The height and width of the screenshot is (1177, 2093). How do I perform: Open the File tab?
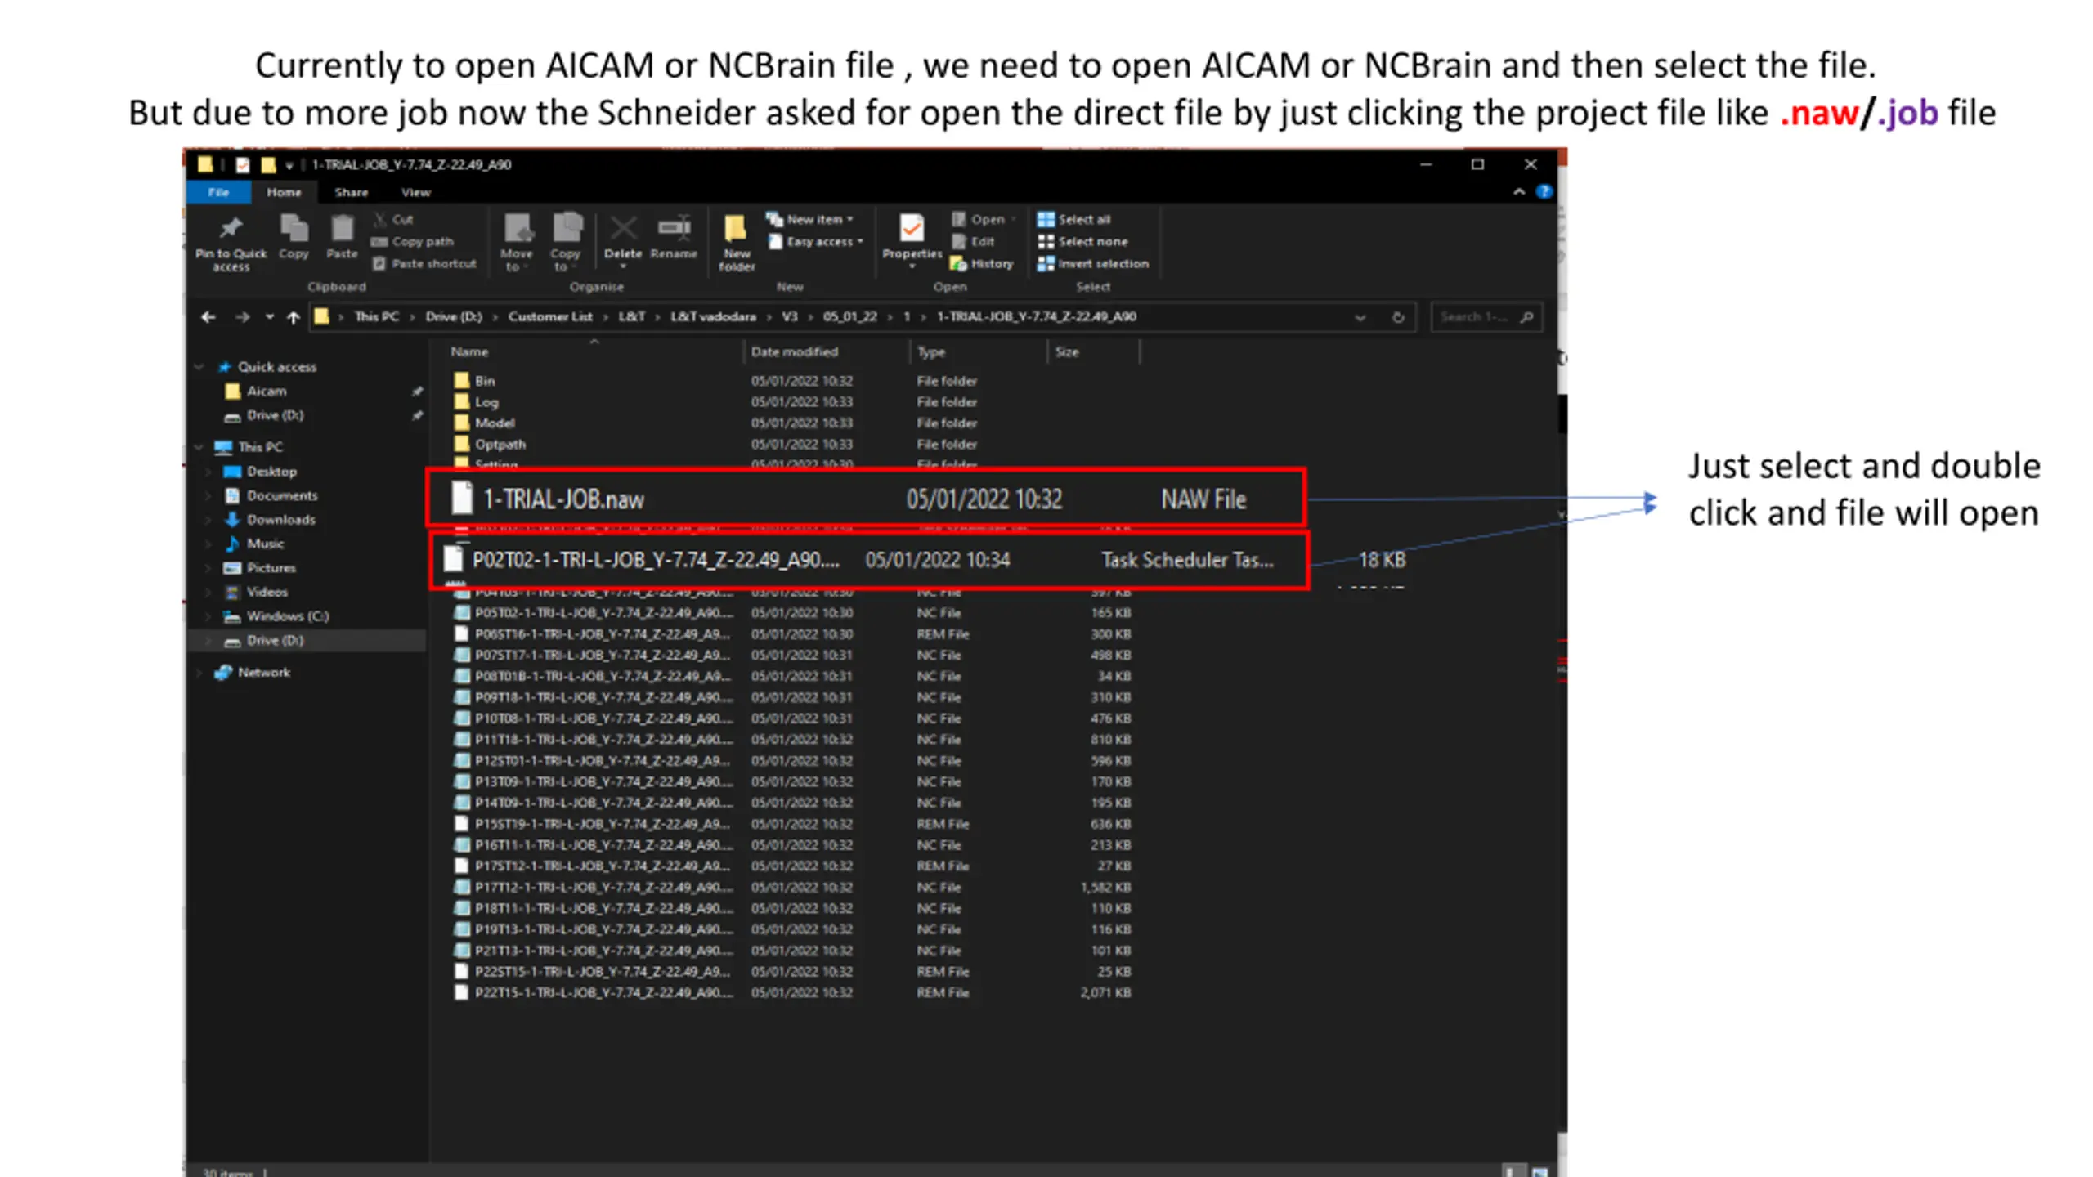(217, 192)
